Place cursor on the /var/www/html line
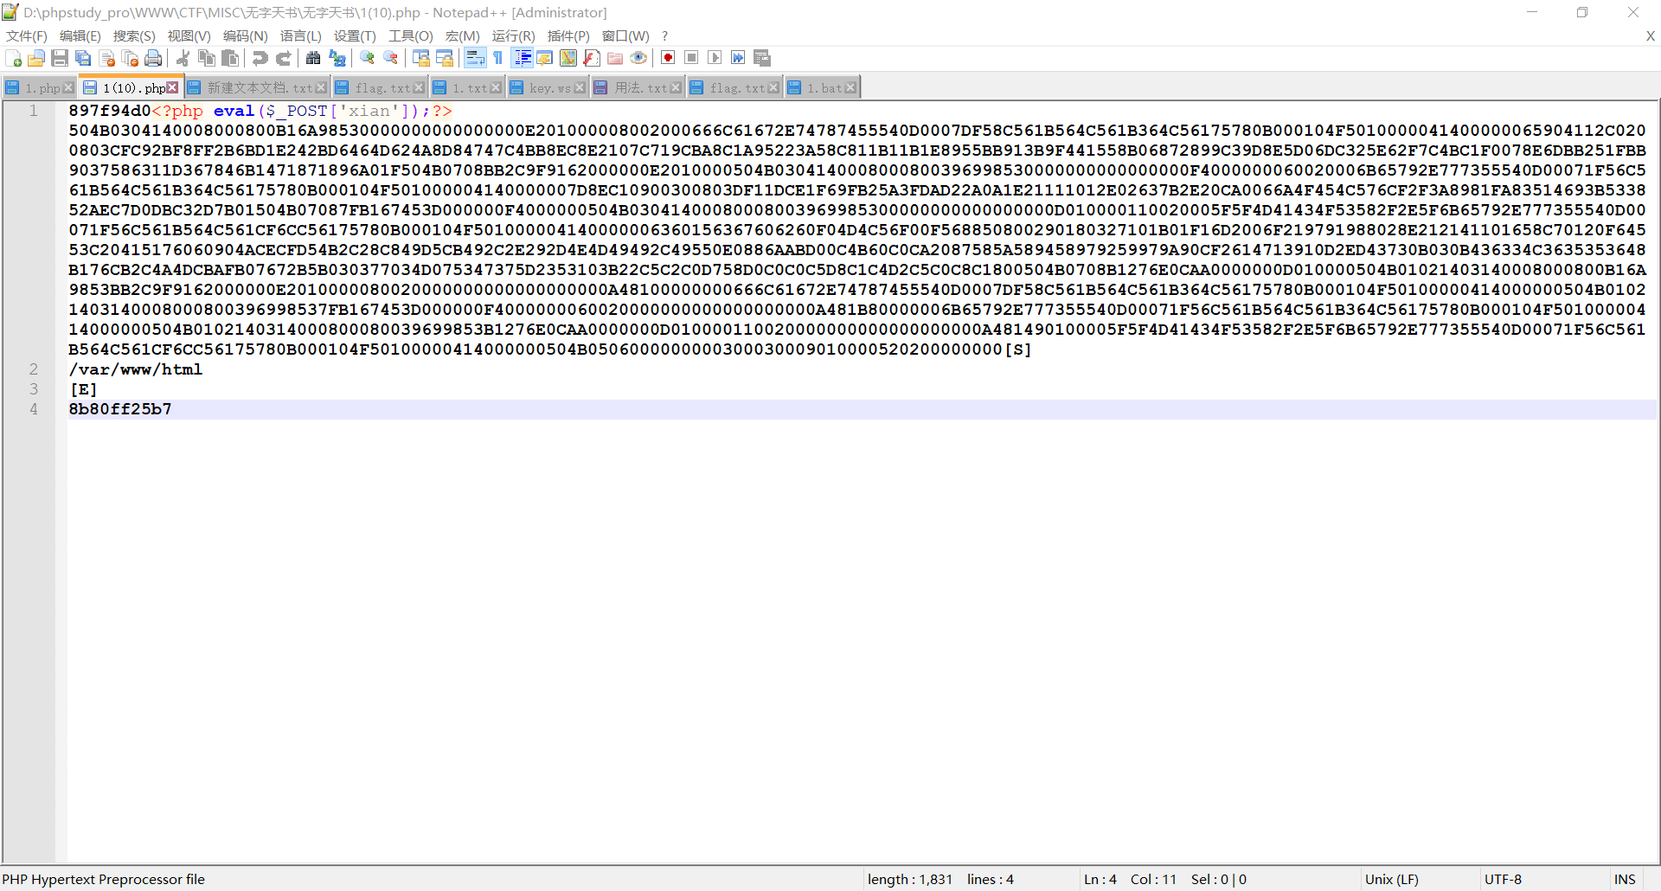 point(136,369)
